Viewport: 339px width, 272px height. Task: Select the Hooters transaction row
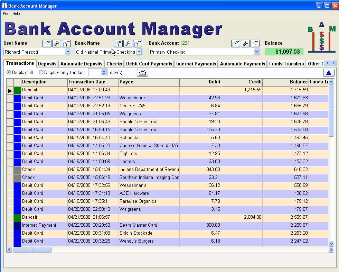[167, 162]
